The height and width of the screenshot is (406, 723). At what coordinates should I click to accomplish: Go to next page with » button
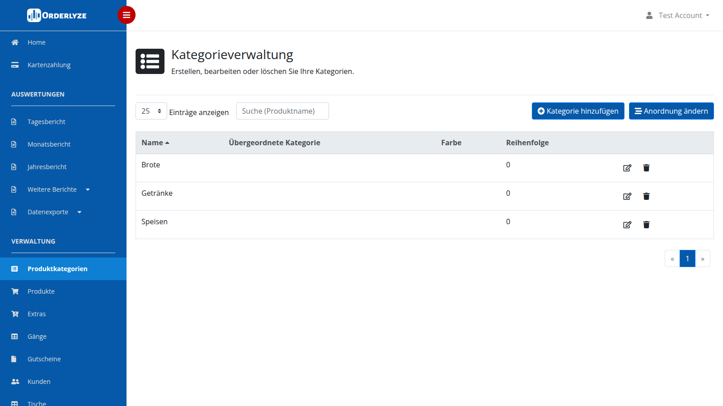tap(703, 258)
